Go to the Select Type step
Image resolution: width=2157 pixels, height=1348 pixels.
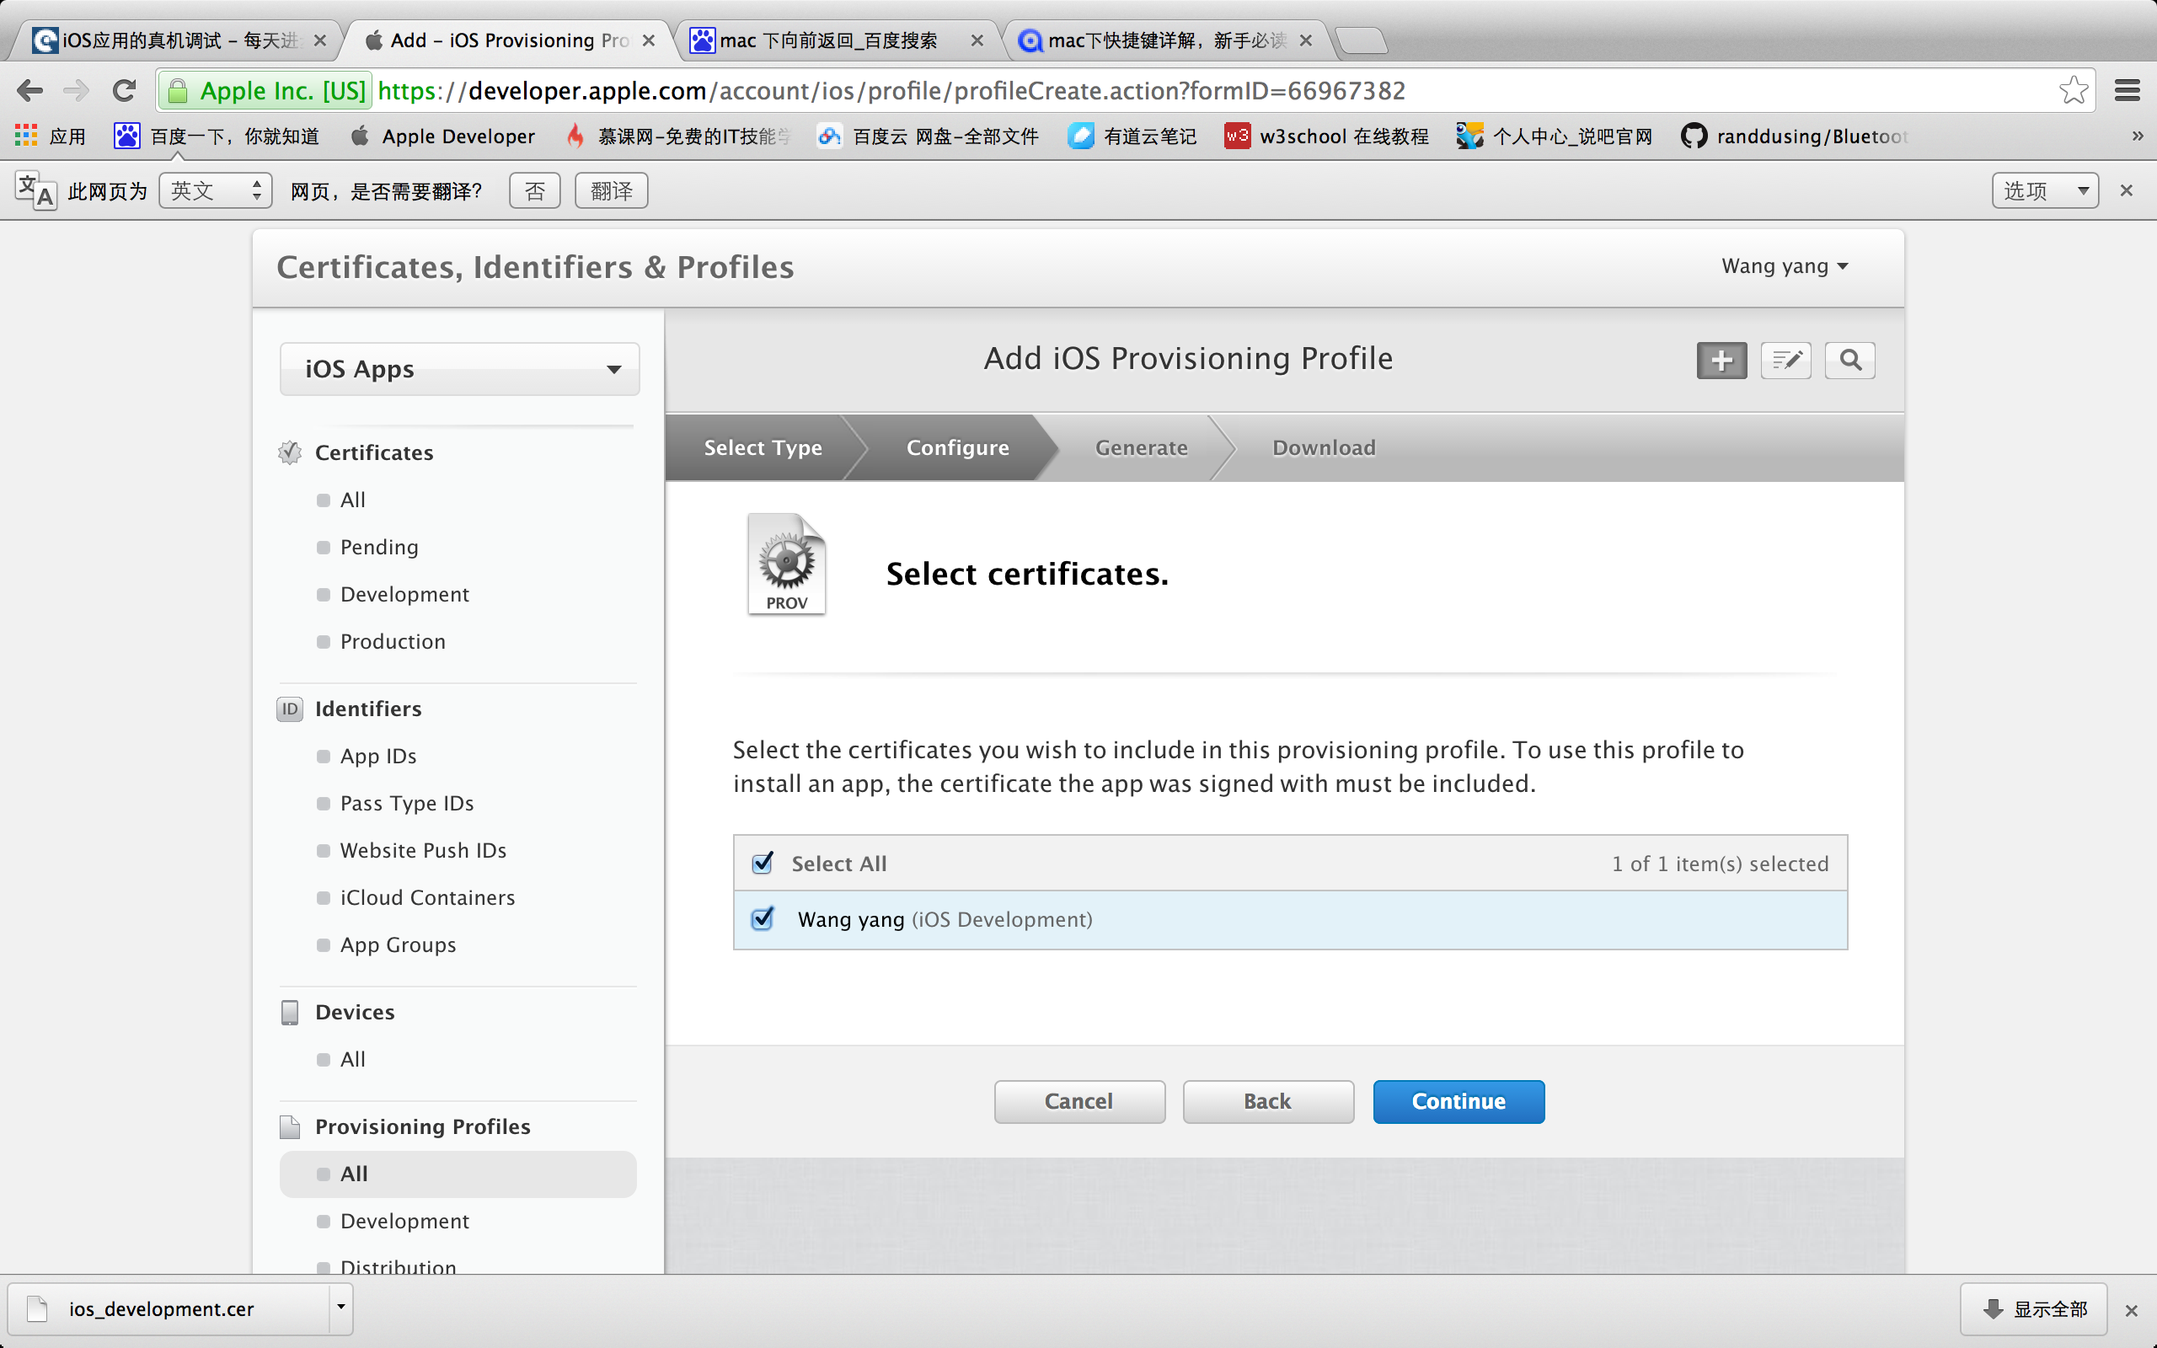[x=763, y=447]
